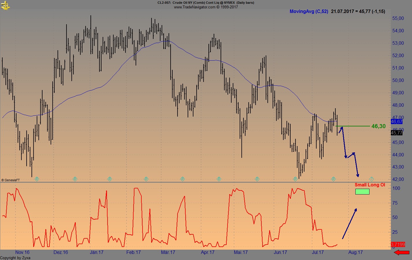Click the R rollover marker below Apr.17
The image size is (412, 260).
[x=219, y=179]
